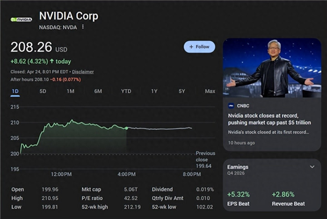Select the 1Y chart range
327x219 pixels.
click(x=154, y=92)
